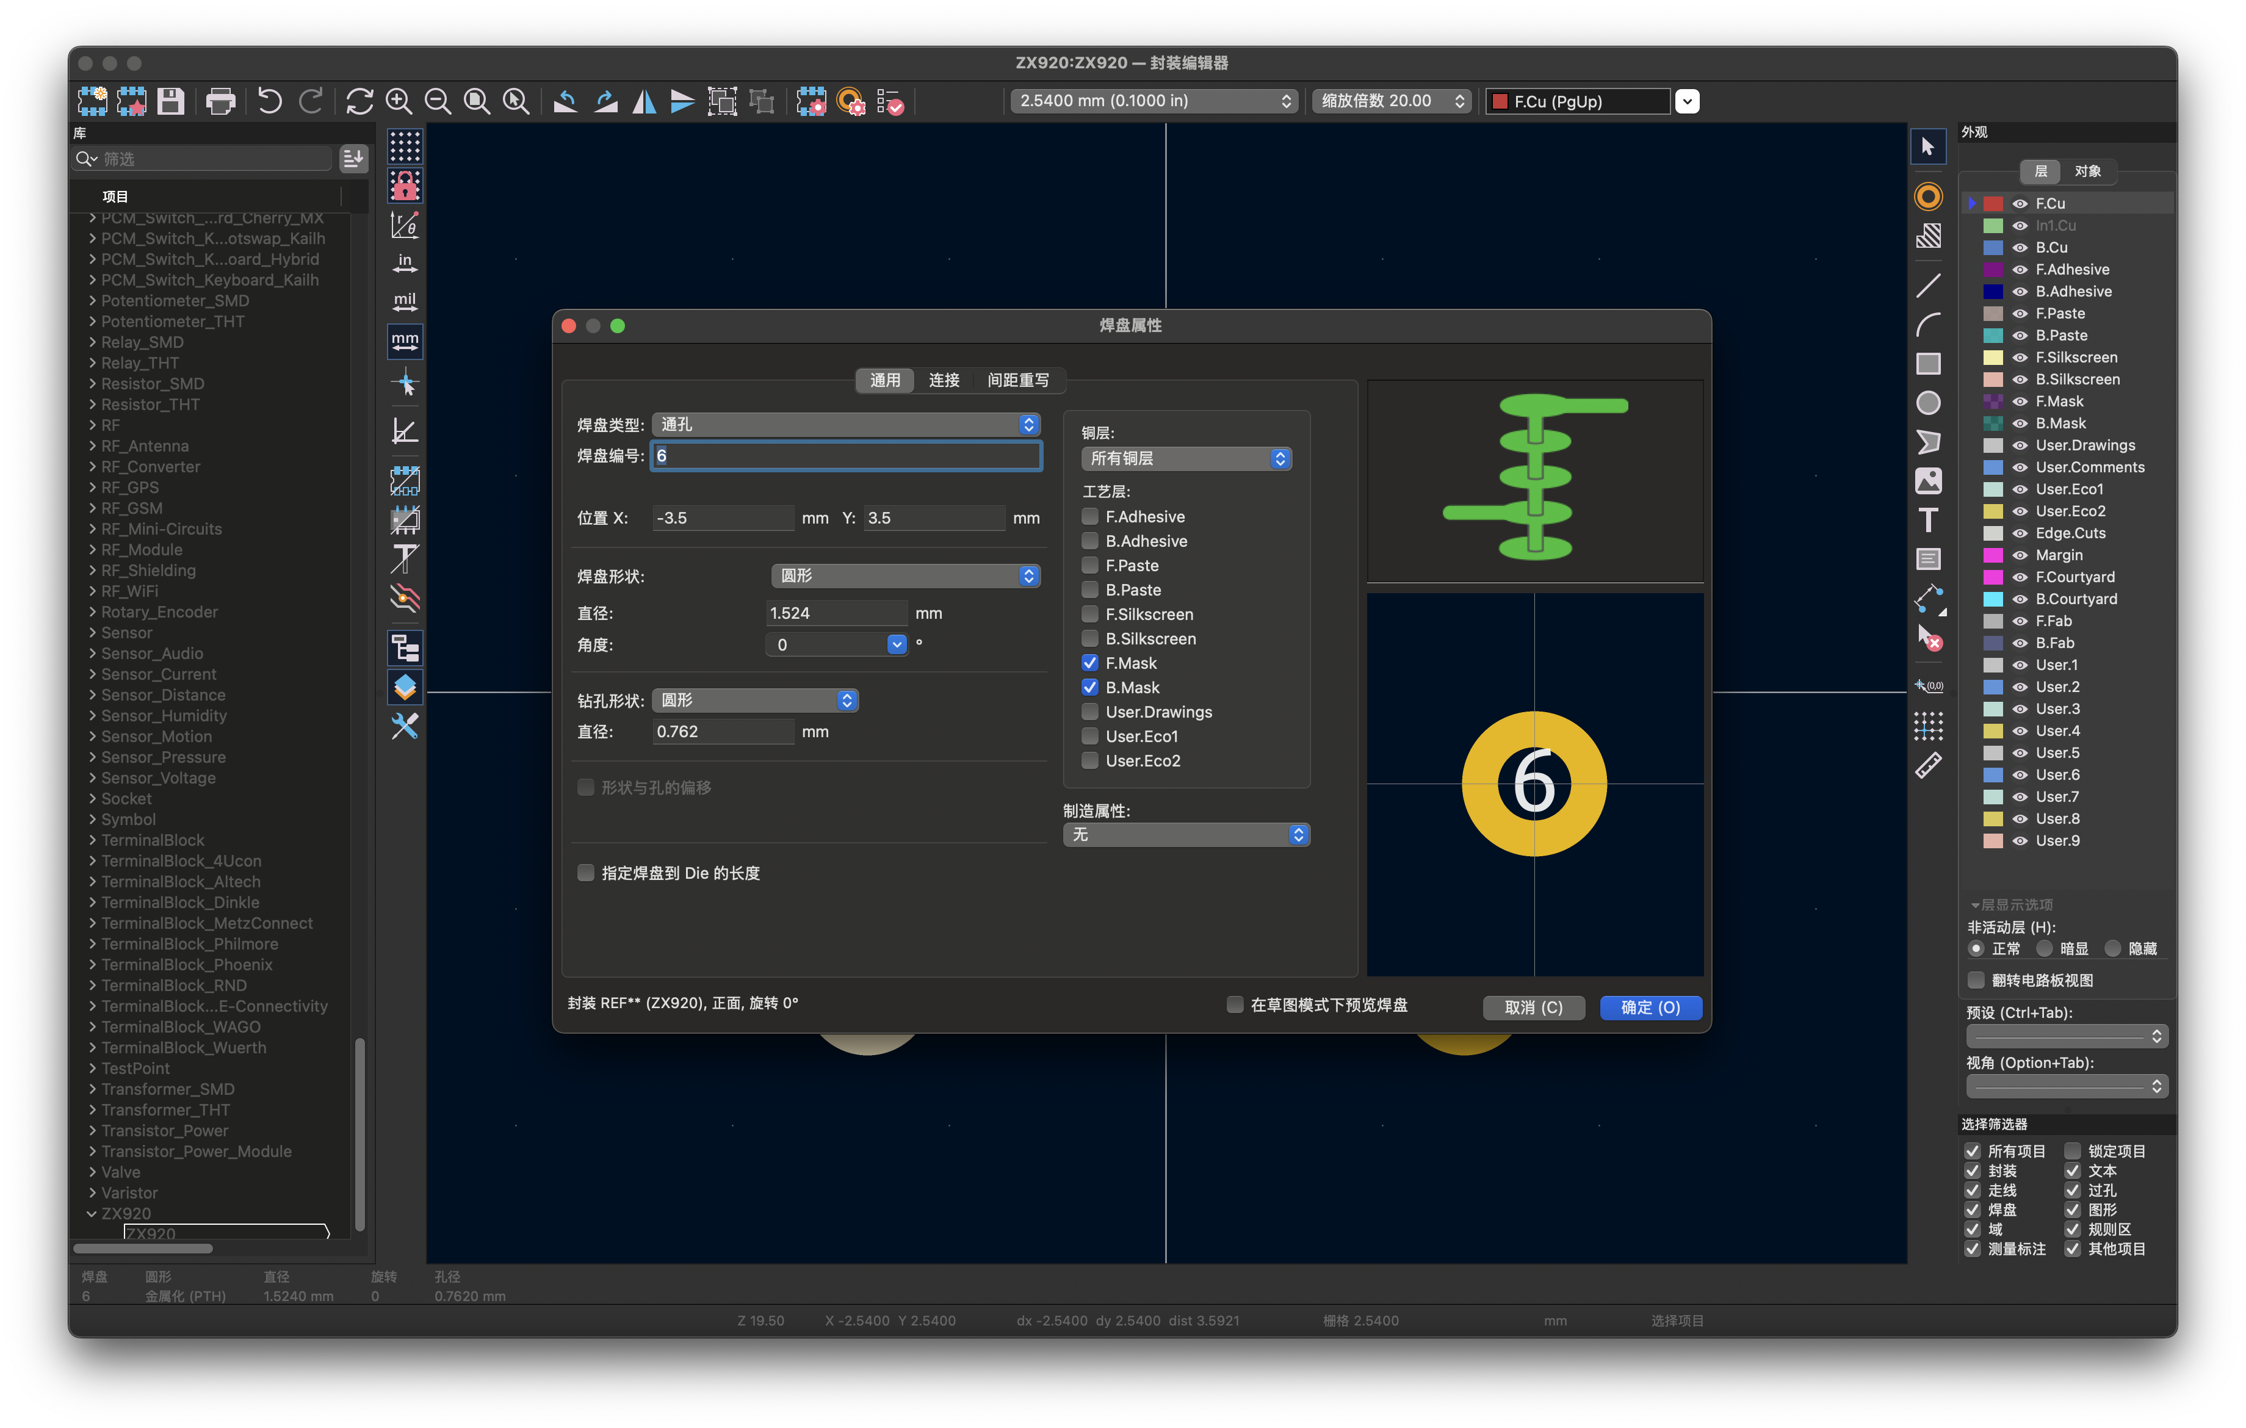This screenshot has height=1428, width=2246.
Task: Click the Print icon in toolbar
Action: [x=220, y=101]
